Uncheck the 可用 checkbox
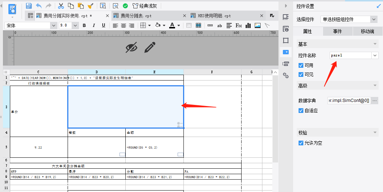Screen dimensions: 383x192 [x=301, y=66]
